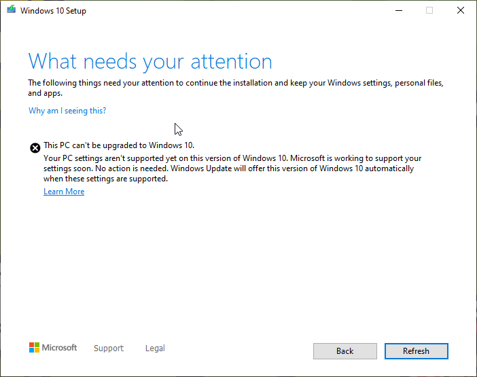Click the 'What needs your attention' heading
Screen dimensions: 477x377
pos(150,61)
